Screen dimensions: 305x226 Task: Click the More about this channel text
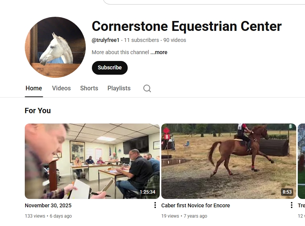coord(120,52)
